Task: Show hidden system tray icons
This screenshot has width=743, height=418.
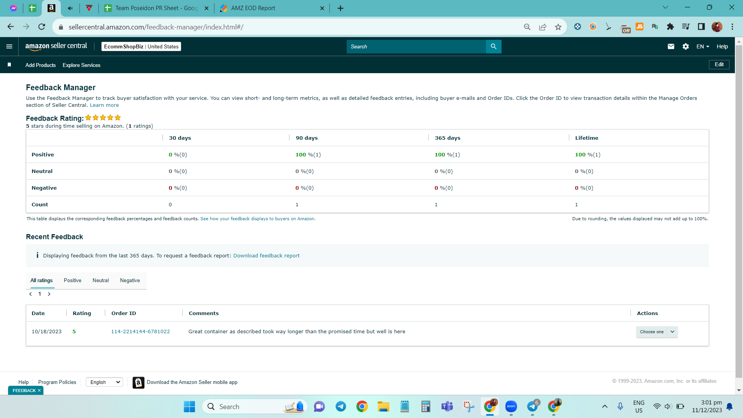Action: point(604,406)
